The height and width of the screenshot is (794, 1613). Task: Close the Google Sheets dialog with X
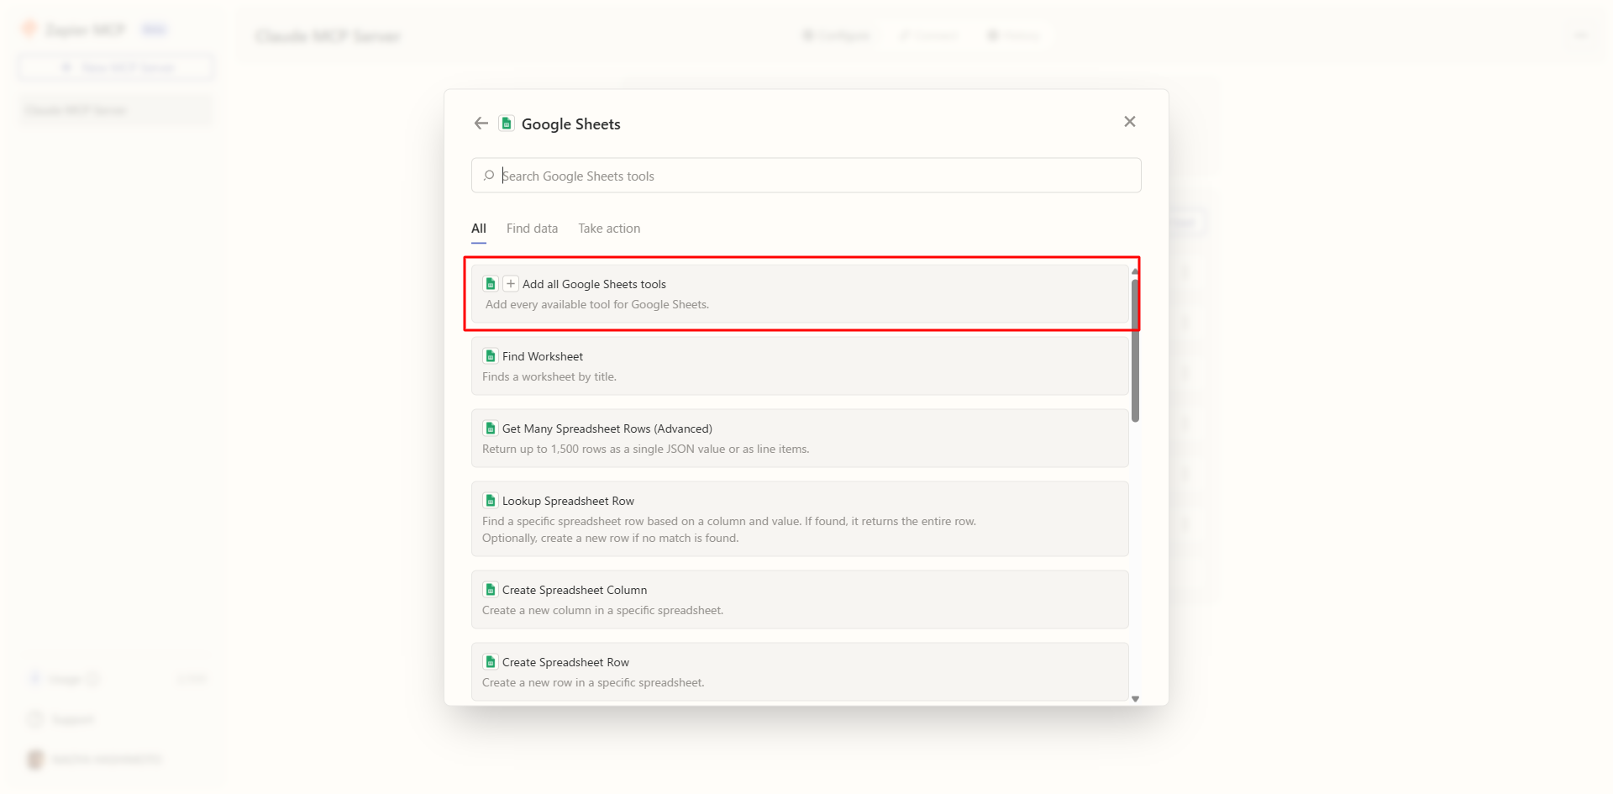(x=1130, y=122)
